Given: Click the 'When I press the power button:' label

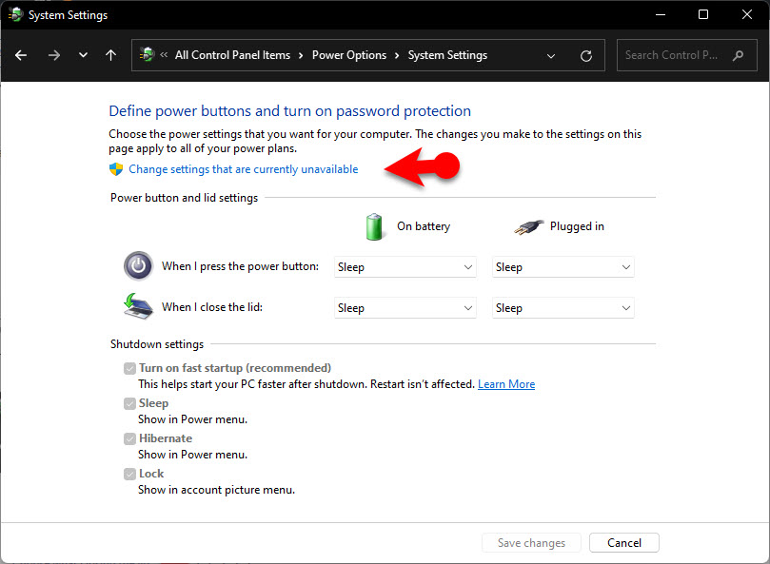Looking at the screenshot, I should pos(240,266).
